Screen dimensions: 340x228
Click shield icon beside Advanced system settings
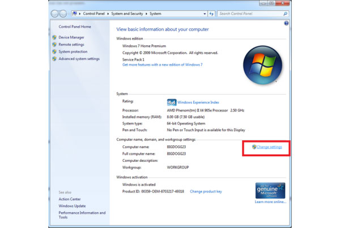point(54,59)
